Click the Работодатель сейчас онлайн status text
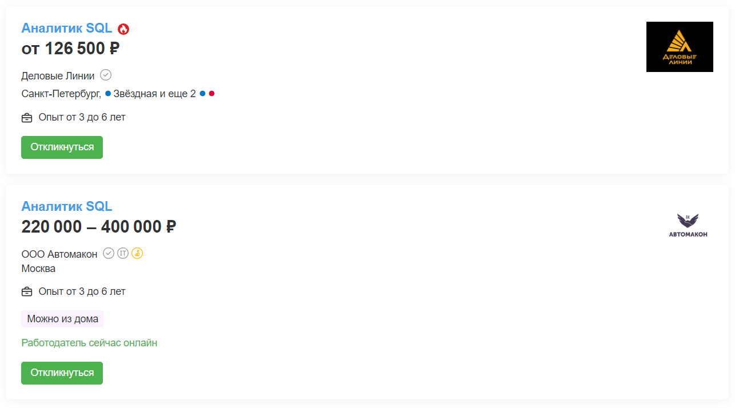Viewport: 735px width, 408px height. click(89, 343)
